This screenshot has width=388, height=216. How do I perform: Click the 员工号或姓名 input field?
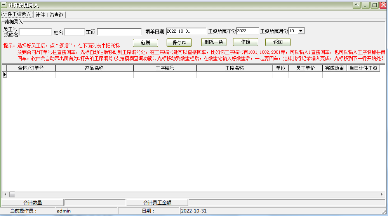coord(35,32)
